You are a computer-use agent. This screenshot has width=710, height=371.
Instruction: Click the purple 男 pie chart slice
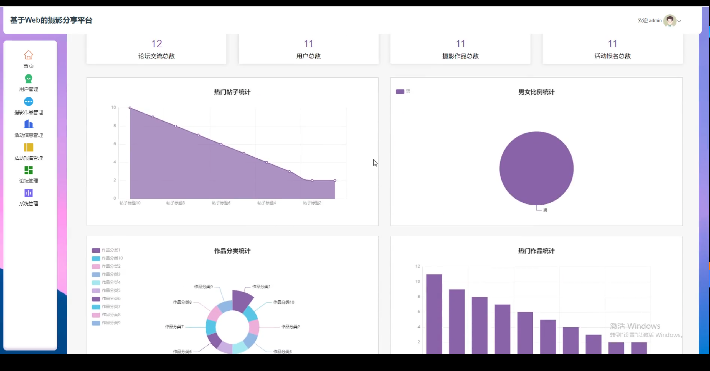click(x=536, y=168)
